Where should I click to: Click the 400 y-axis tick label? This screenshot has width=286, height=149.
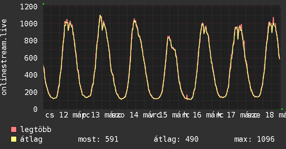pos(31,75)
